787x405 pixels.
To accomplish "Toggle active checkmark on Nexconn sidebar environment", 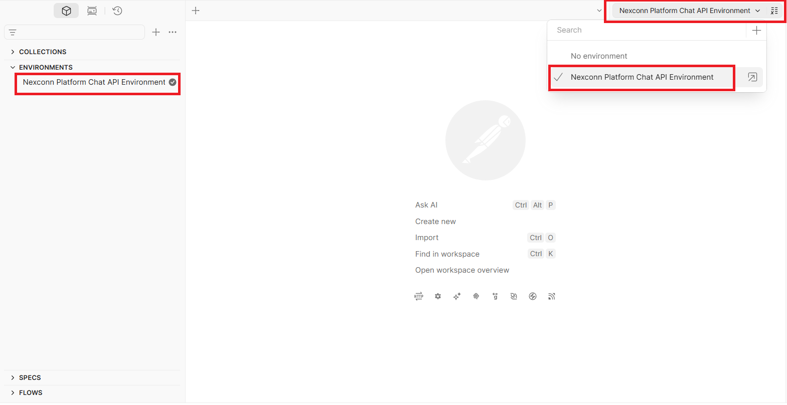I will (x=173, y=82).
